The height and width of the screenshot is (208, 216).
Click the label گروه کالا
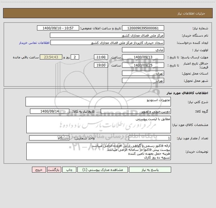point(201,111)
